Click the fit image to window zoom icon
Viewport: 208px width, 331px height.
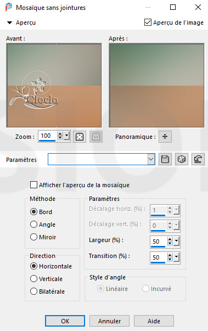[80, 137]
